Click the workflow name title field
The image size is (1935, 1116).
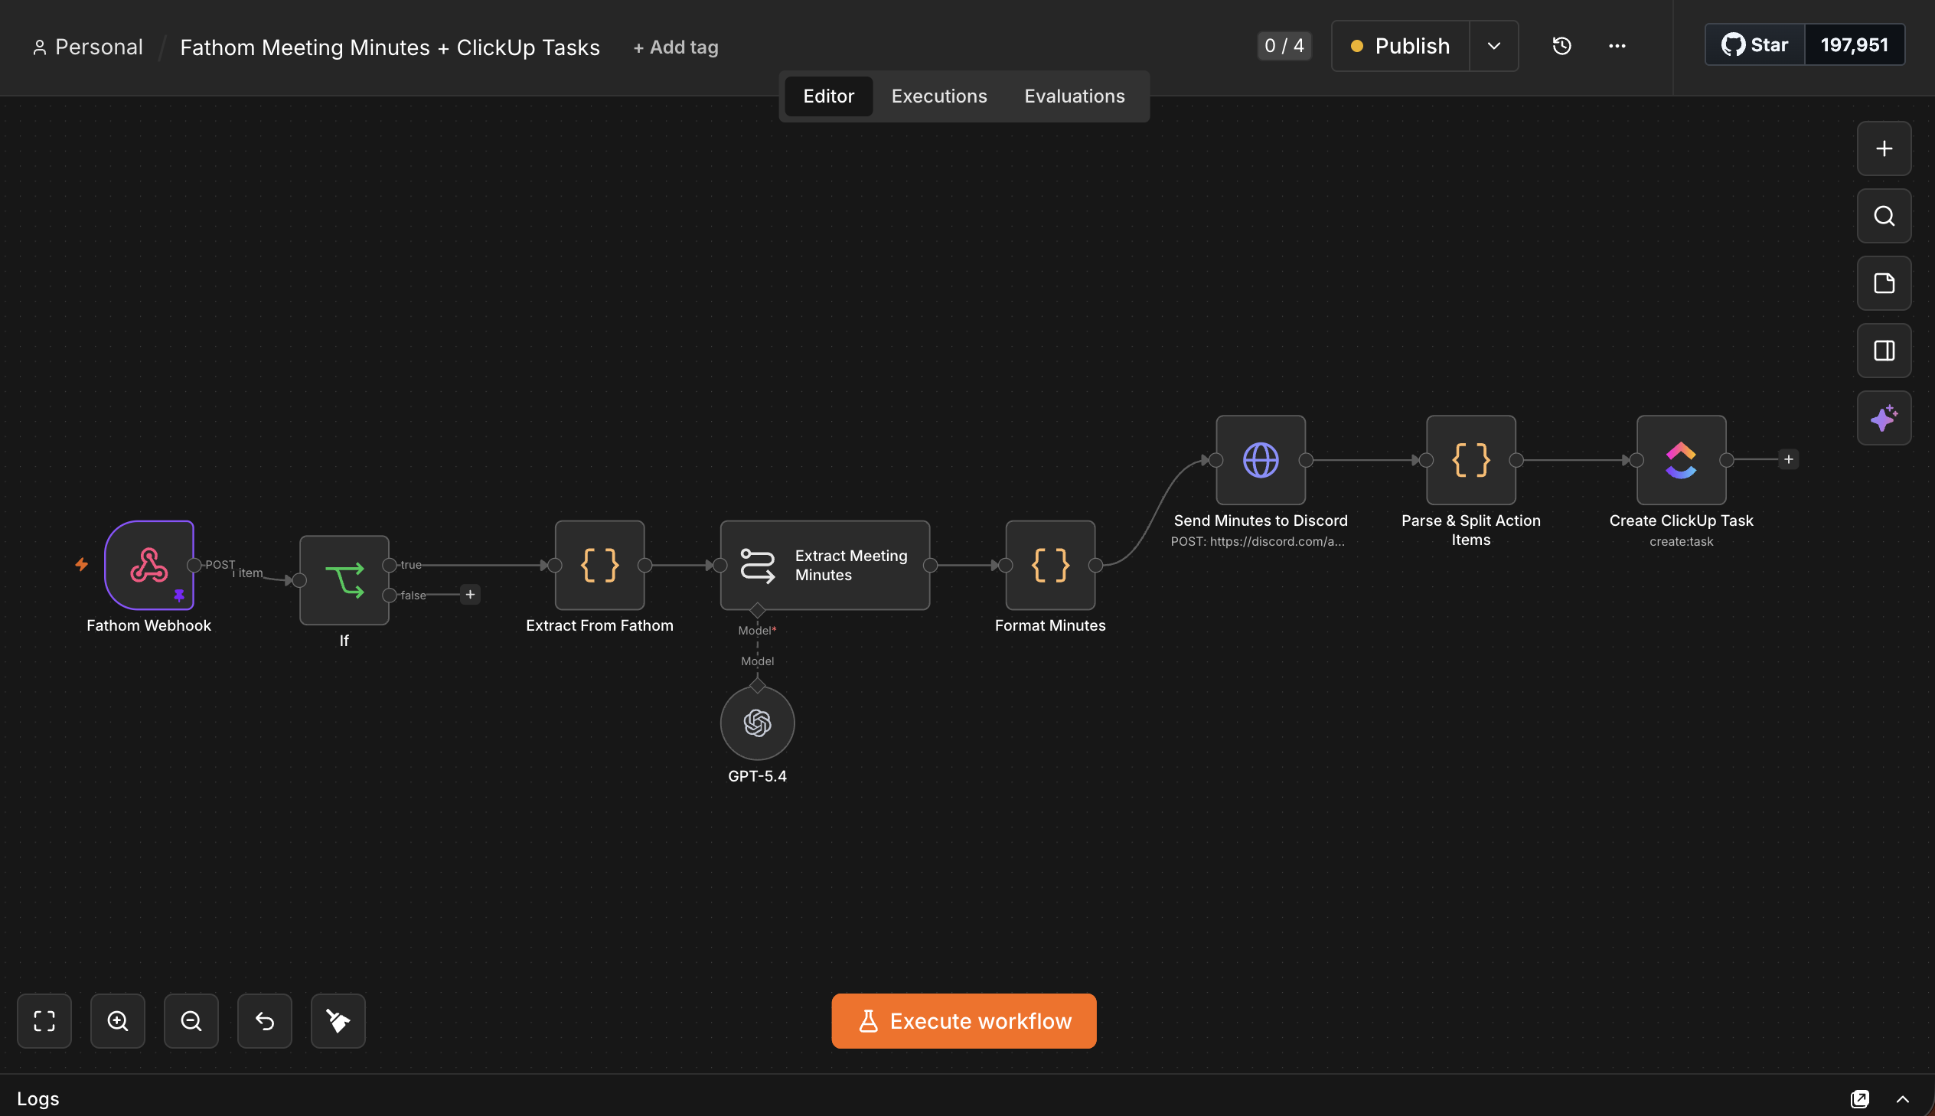coord(390,47)
